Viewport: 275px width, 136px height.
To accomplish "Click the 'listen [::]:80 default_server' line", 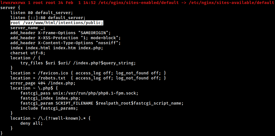I will (48, 18).
